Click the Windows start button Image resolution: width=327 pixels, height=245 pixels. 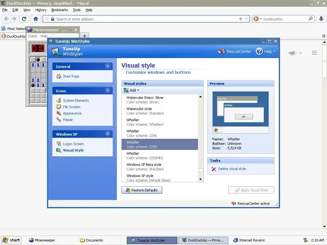[x=11, y=240]
